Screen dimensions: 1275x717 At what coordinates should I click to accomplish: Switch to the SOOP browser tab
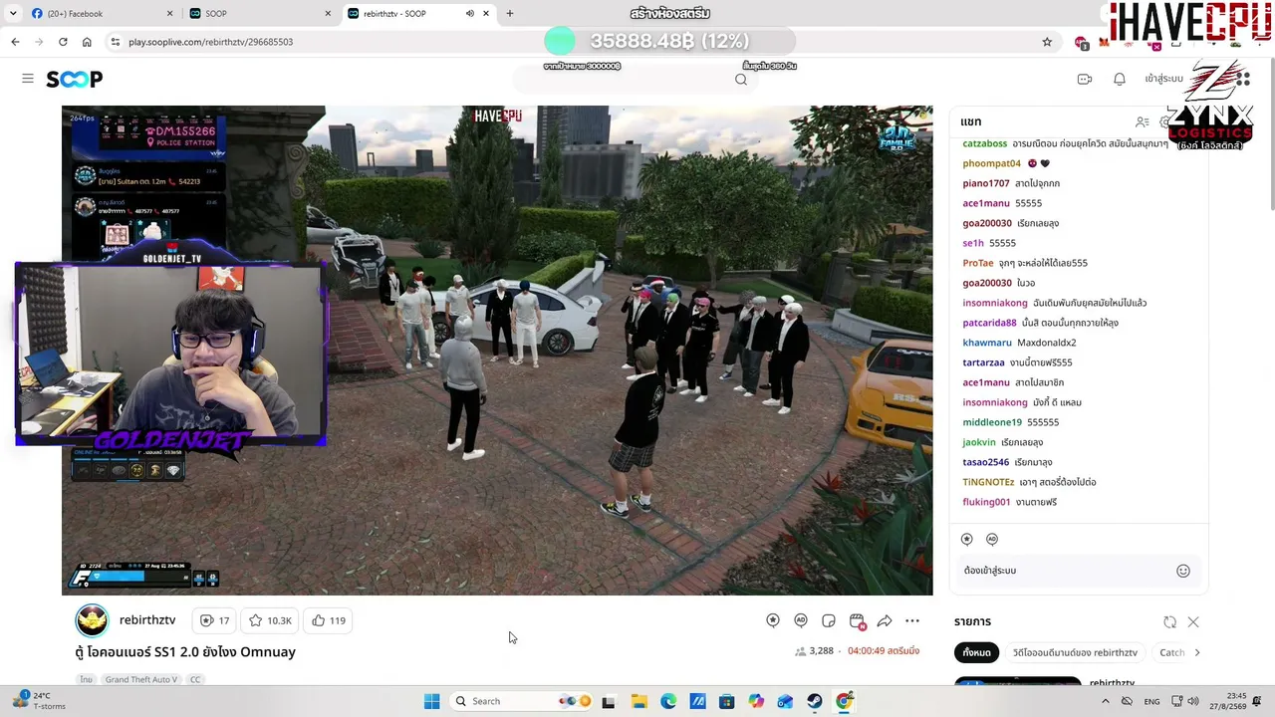pos(259,14)
